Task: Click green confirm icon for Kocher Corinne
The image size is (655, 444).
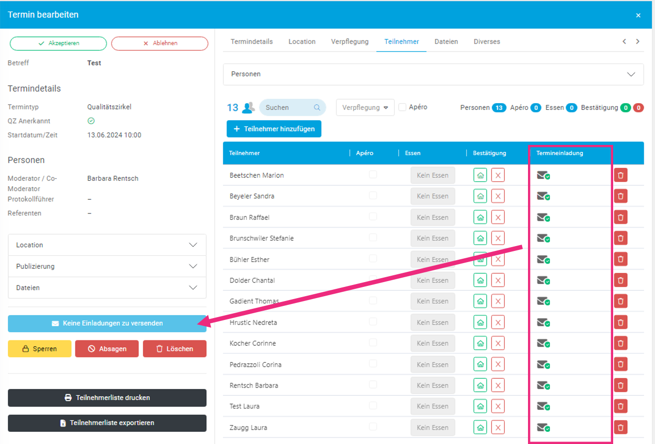Action: pos(480,343)
